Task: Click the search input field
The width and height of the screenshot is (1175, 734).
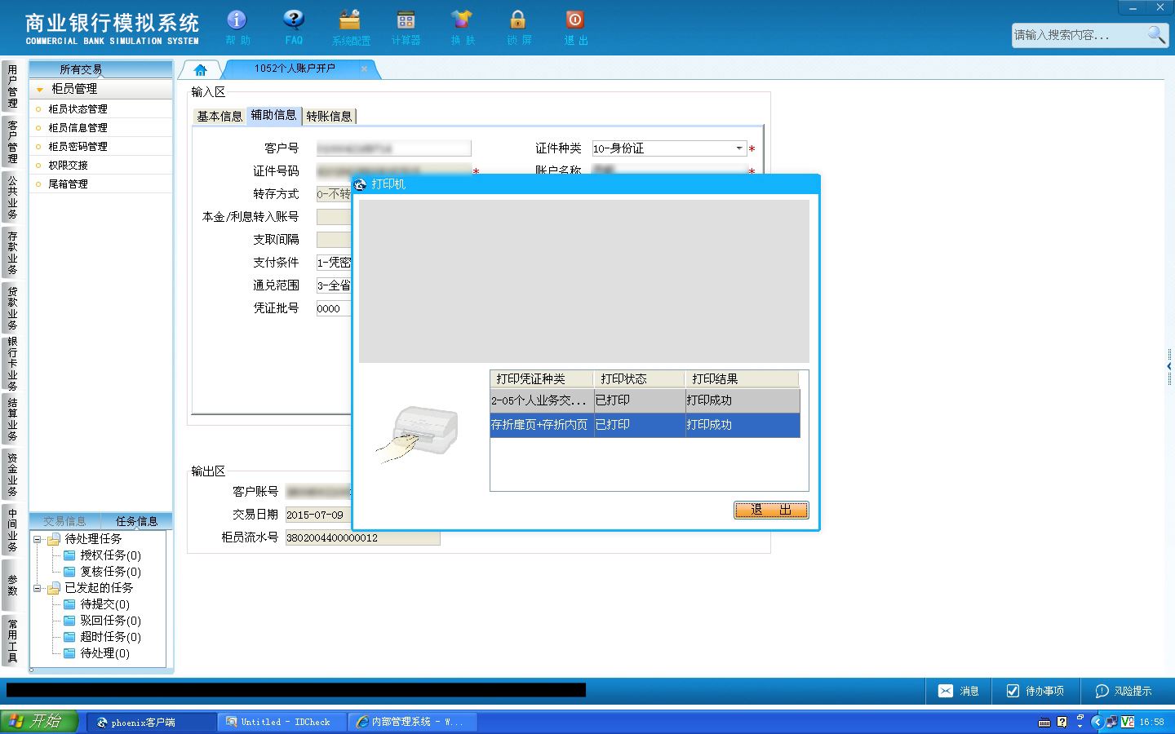Action: (1078, 34)
